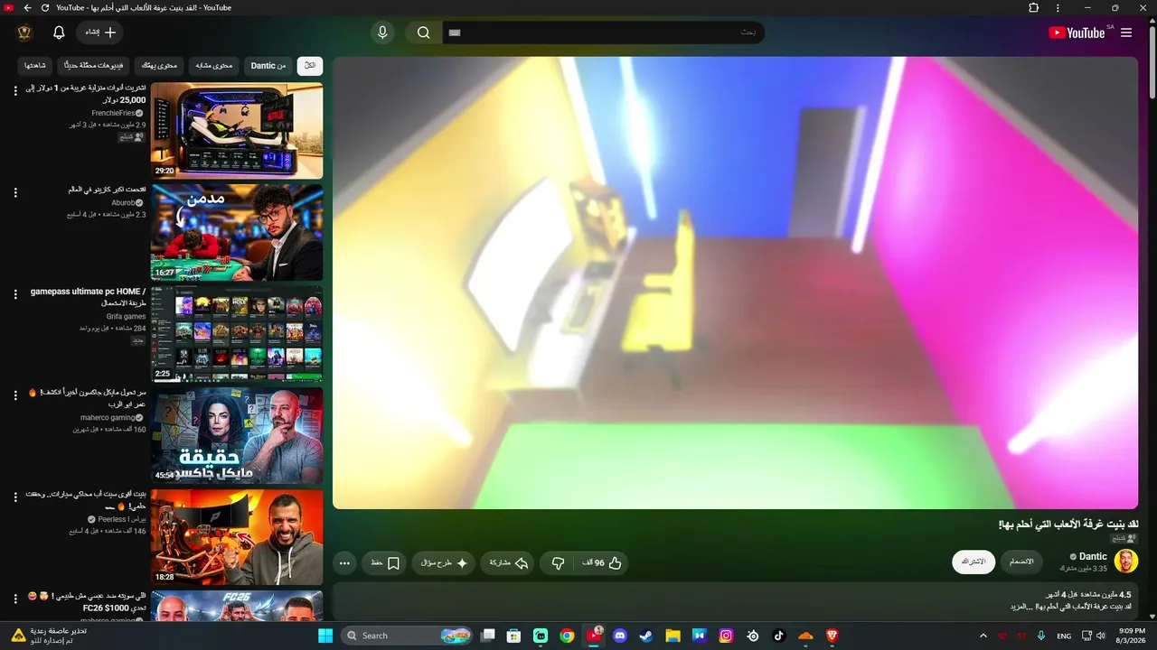1157x650 pixels.
Task: Click the search magnifier button
Action: click(423, 32)
